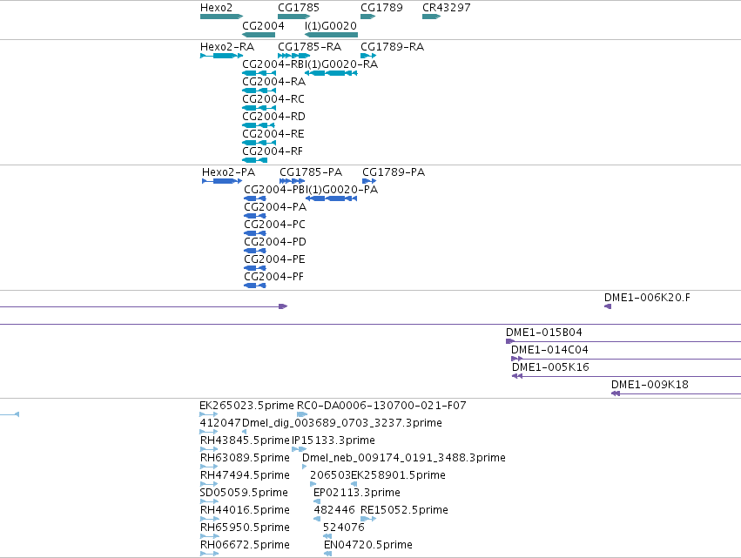Viewport: 741px width, 558px height.
Task: Click the CG1789 gene arrow
Action: pyautogui.click(x=368, y=17)
